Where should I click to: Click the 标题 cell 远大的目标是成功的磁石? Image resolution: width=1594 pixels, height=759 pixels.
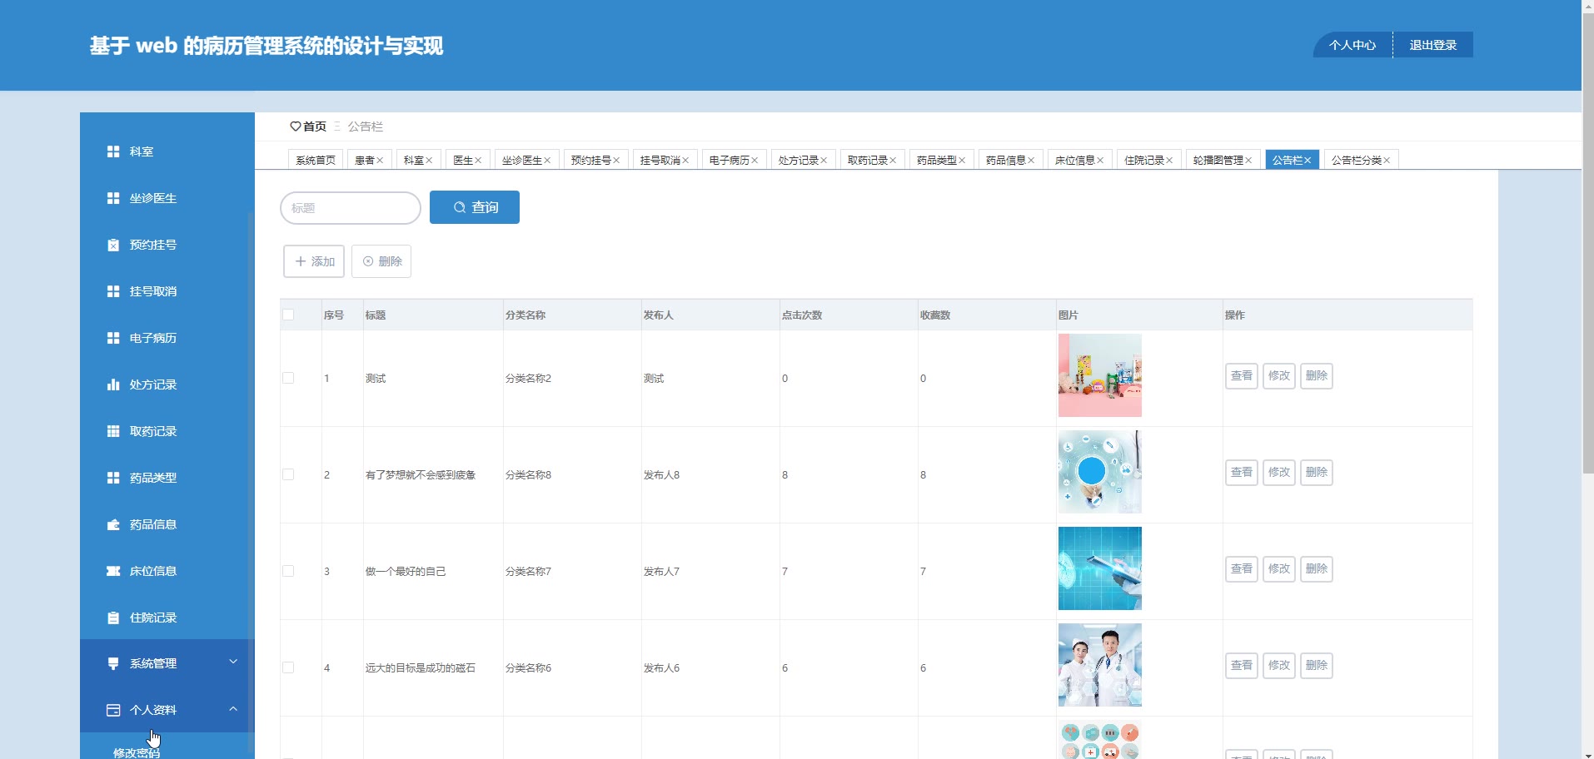click(421, 668)
